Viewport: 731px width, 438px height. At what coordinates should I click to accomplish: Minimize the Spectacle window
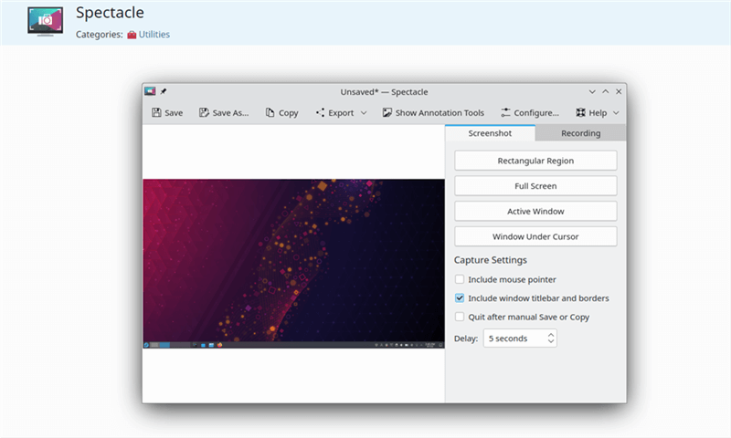tap(592, 91)
